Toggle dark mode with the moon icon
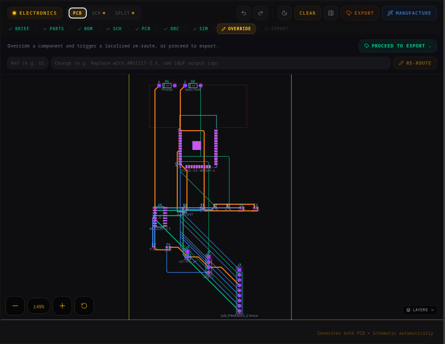 pyautogui.click(x=284, y=13)
